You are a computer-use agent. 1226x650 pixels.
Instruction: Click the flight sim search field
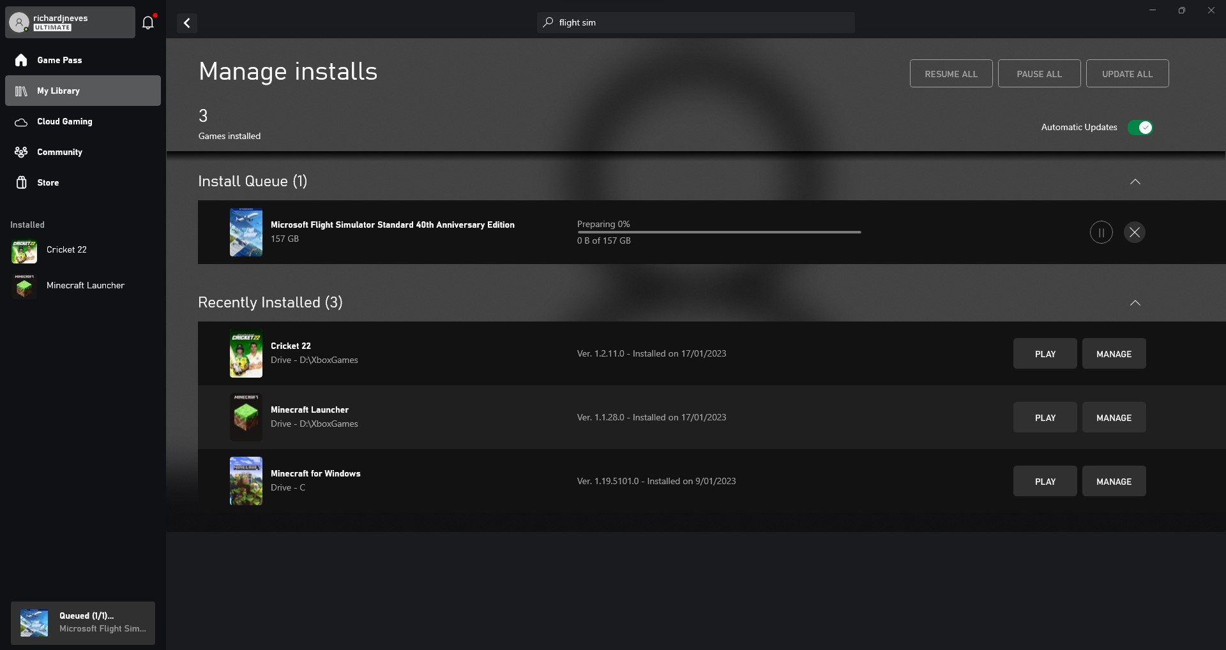[695, 22]
